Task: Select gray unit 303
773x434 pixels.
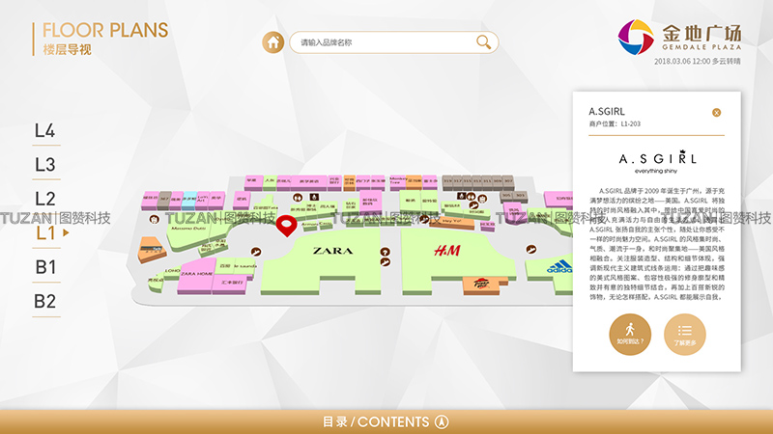Action: click(x=520, y=197)
